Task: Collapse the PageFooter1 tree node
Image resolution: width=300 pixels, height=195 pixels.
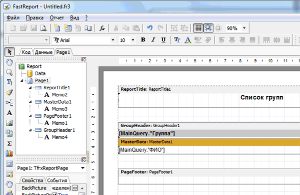Action: (30, 116)
